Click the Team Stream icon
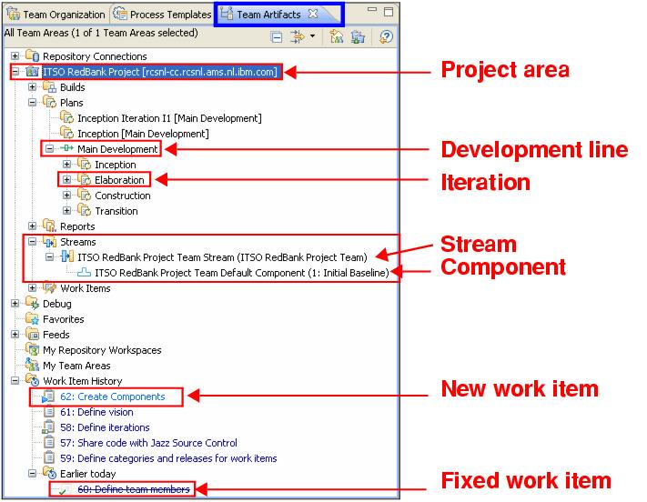This screenshot has width=647, height=502. [66, 256]
